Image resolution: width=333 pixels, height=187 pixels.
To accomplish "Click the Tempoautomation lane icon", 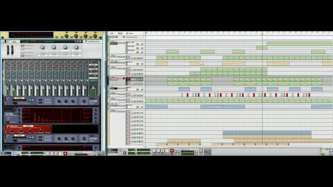I will [124, 37].
